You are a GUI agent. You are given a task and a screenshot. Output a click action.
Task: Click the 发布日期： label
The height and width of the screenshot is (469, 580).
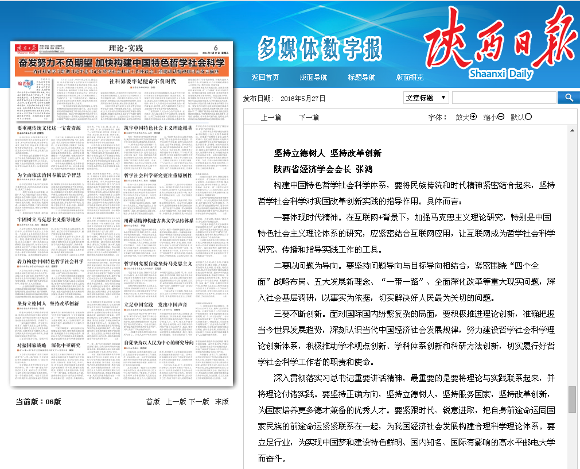[x=258, y=99]
